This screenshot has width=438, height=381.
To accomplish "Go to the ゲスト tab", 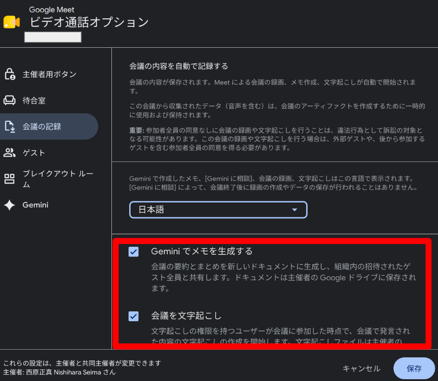I will (x=49, y=153).
